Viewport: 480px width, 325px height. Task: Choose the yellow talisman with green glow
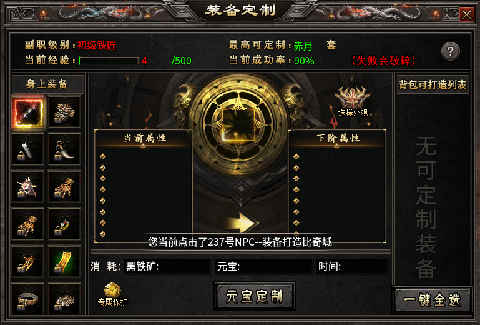pyautogui.click(x=64, y=261)
